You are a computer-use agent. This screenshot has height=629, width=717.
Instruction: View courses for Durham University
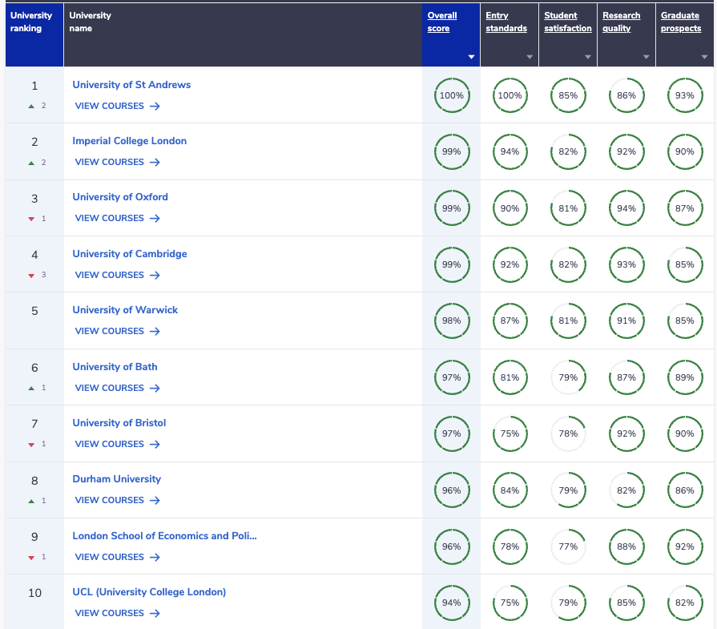click(x=118, y=501)
